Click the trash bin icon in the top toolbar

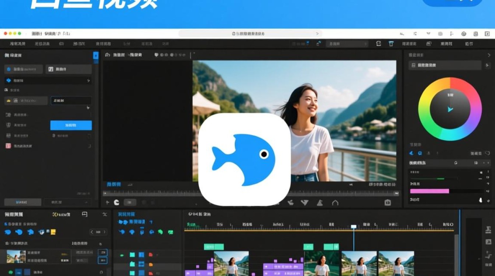point(390,43)
